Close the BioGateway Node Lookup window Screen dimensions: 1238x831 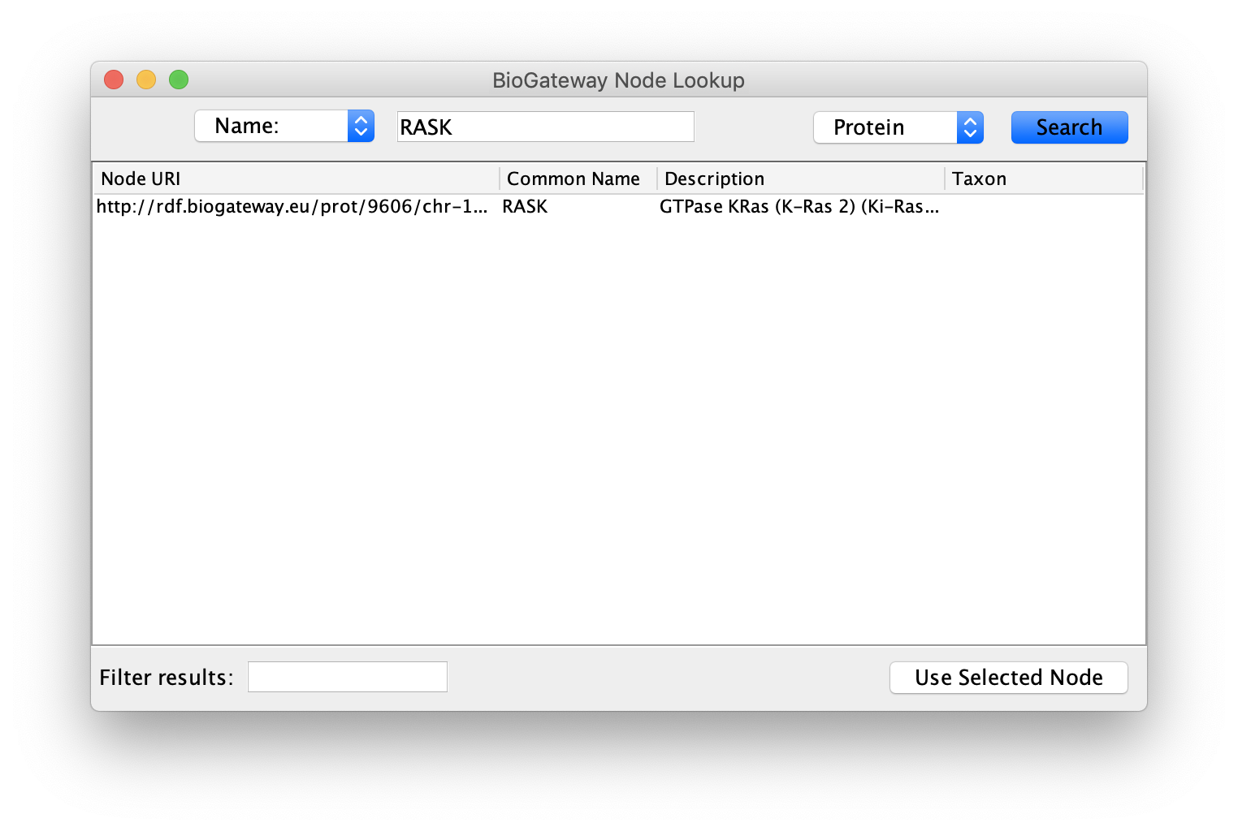(x=114, y=80)
